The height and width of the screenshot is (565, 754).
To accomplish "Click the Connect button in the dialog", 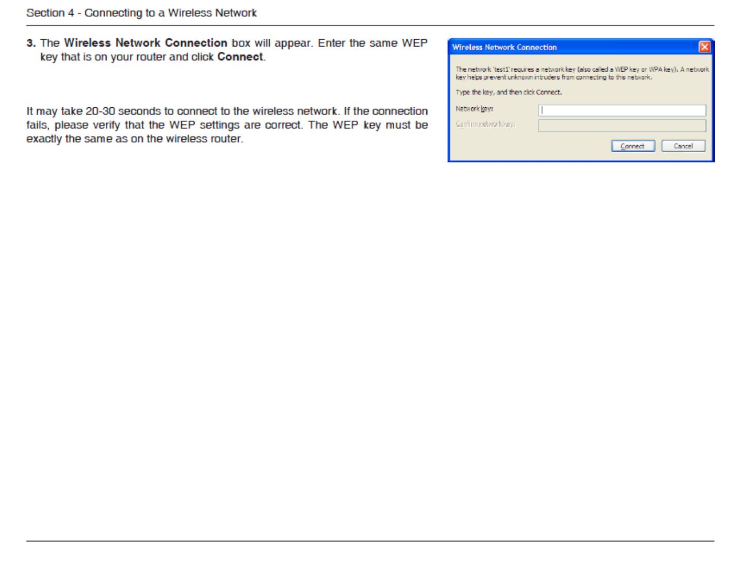I will (633, 146).
